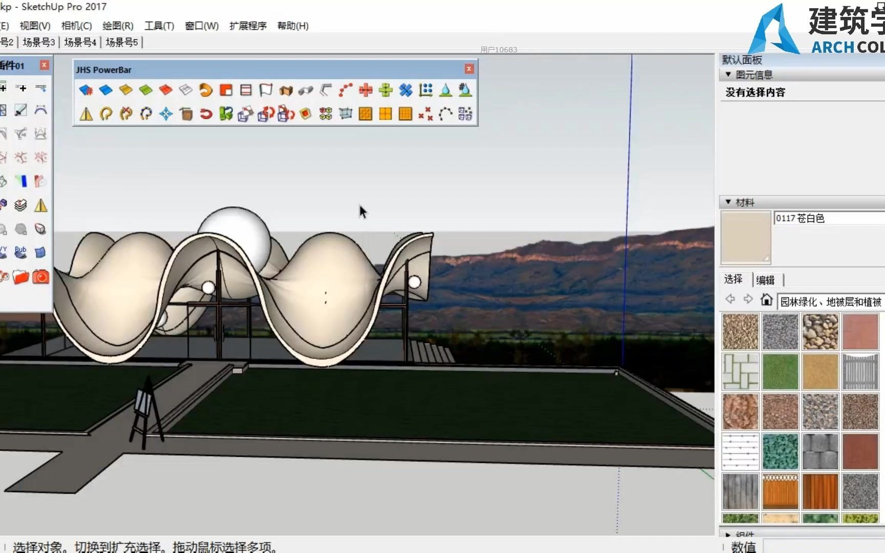The image size is (885, 553).
Task: Open the red folder icon in the plugin panel
Action: 20,277
